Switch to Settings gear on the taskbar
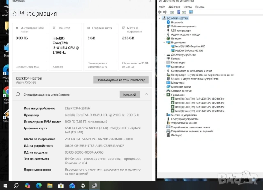The width and height of the screenshot is (263, 190). click(x=83, y=185)
